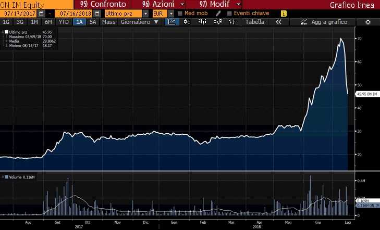The height and width of the screenshot is (230, 380).
Task: Select the candlestick chart type icon
Action: 187,22
